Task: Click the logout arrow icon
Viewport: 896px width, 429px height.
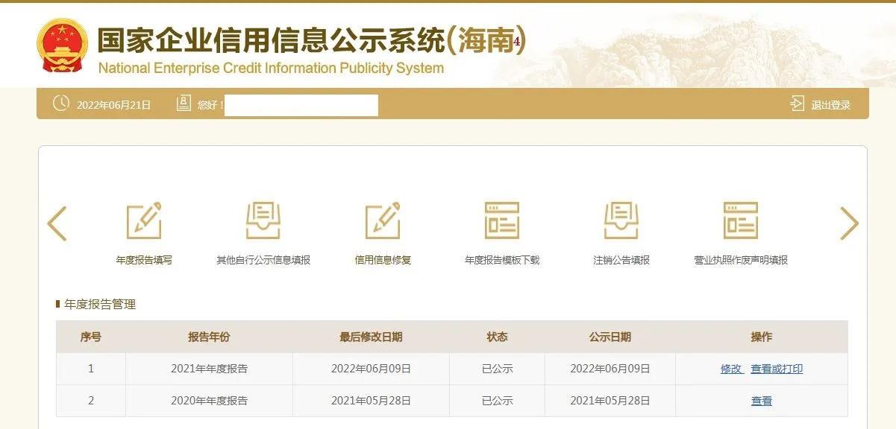Action: tap(797, 104)
